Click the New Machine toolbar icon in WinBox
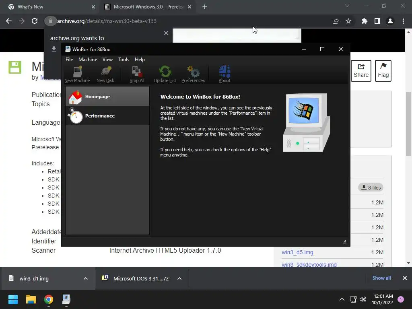Image resolution: width=412 pixels, height=309 pixels. (77, 74)
